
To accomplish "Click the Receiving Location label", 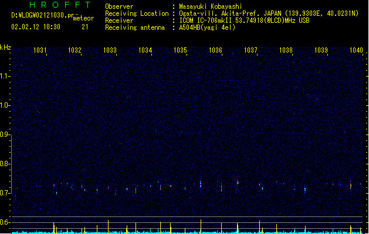I will pyautogui.click(x=137, y=13).
